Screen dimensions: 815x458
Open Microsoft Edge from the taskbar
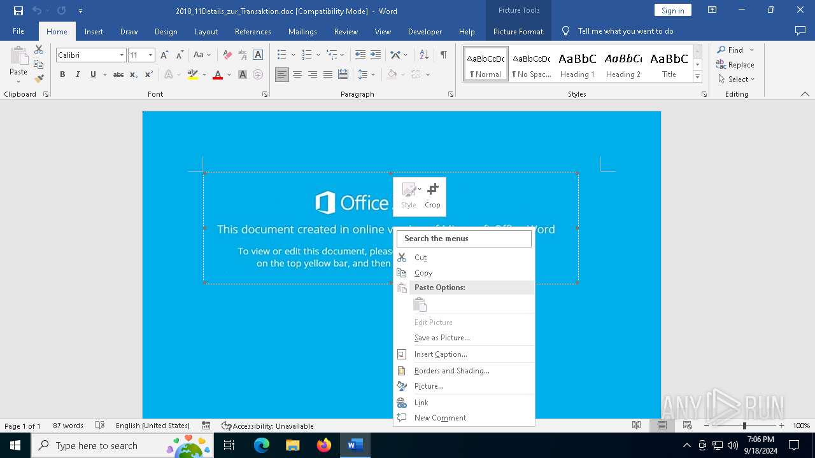pos(262,445)
